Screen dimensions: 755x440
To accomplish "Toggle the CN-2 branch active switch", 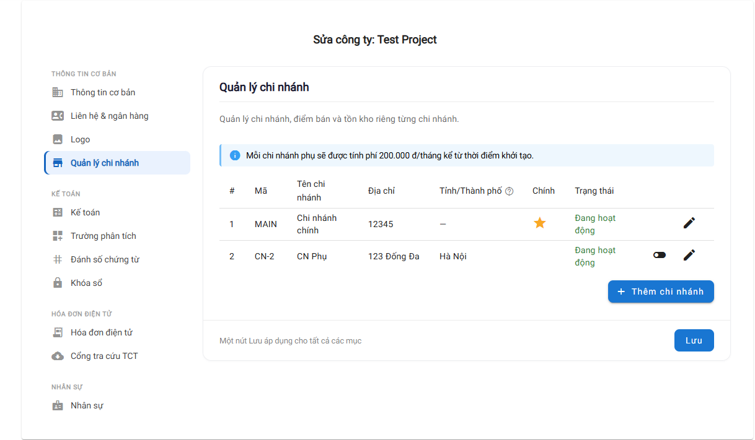I will [x=660, y=255].
